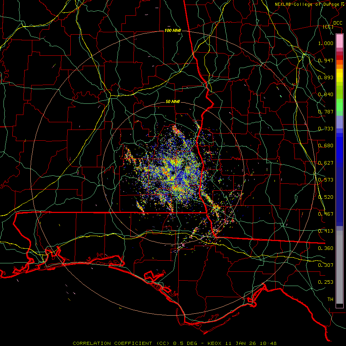346x346 pixels.
Task: Click the 0.680 color scale value
Action: 326,146
